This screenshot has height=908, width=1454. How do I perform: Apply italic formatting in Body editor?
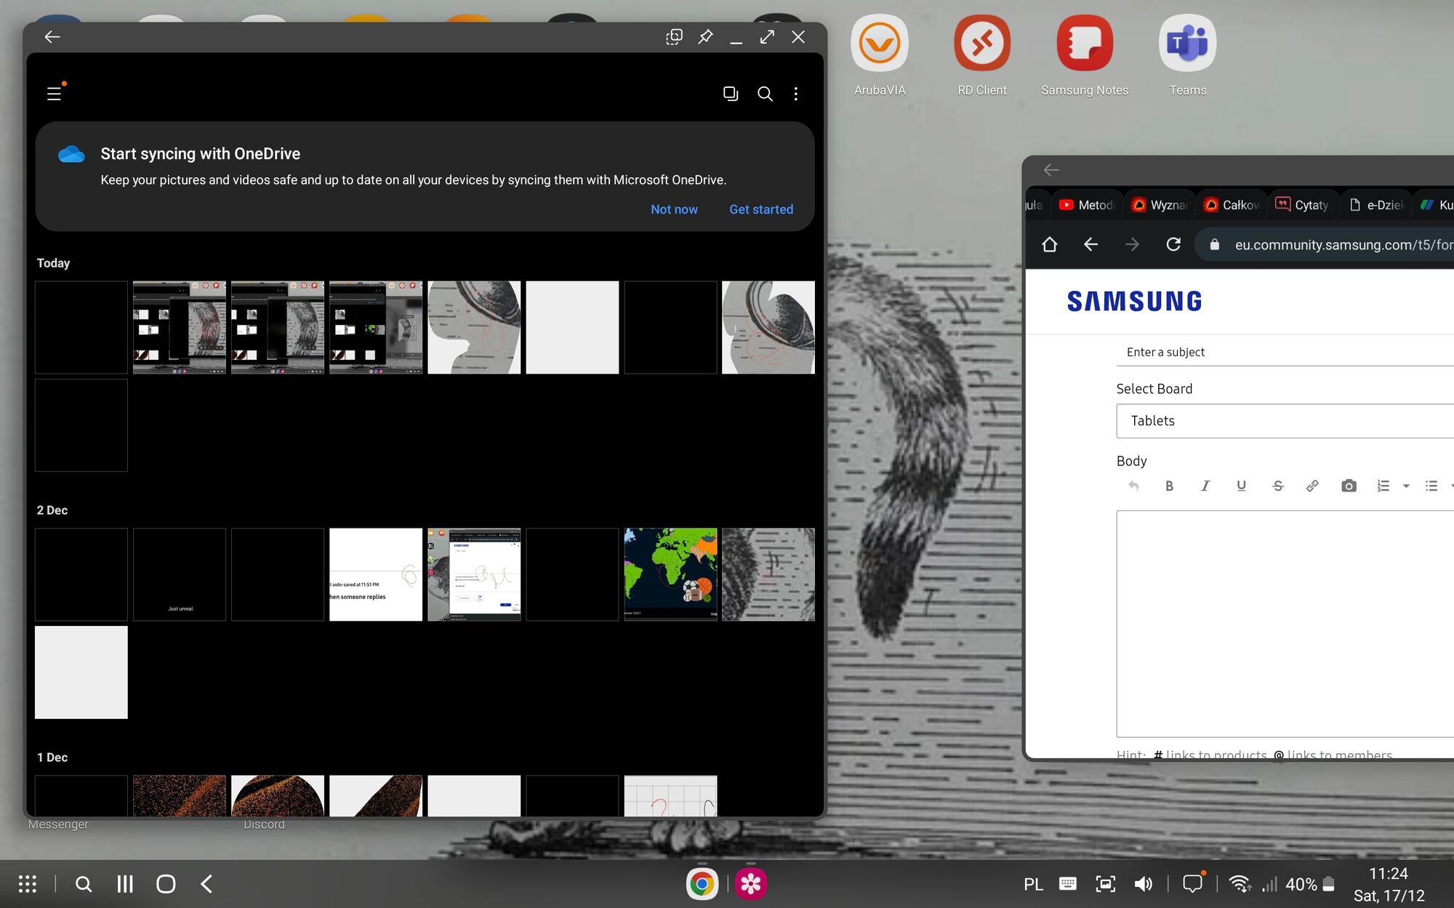(1205, 486)
